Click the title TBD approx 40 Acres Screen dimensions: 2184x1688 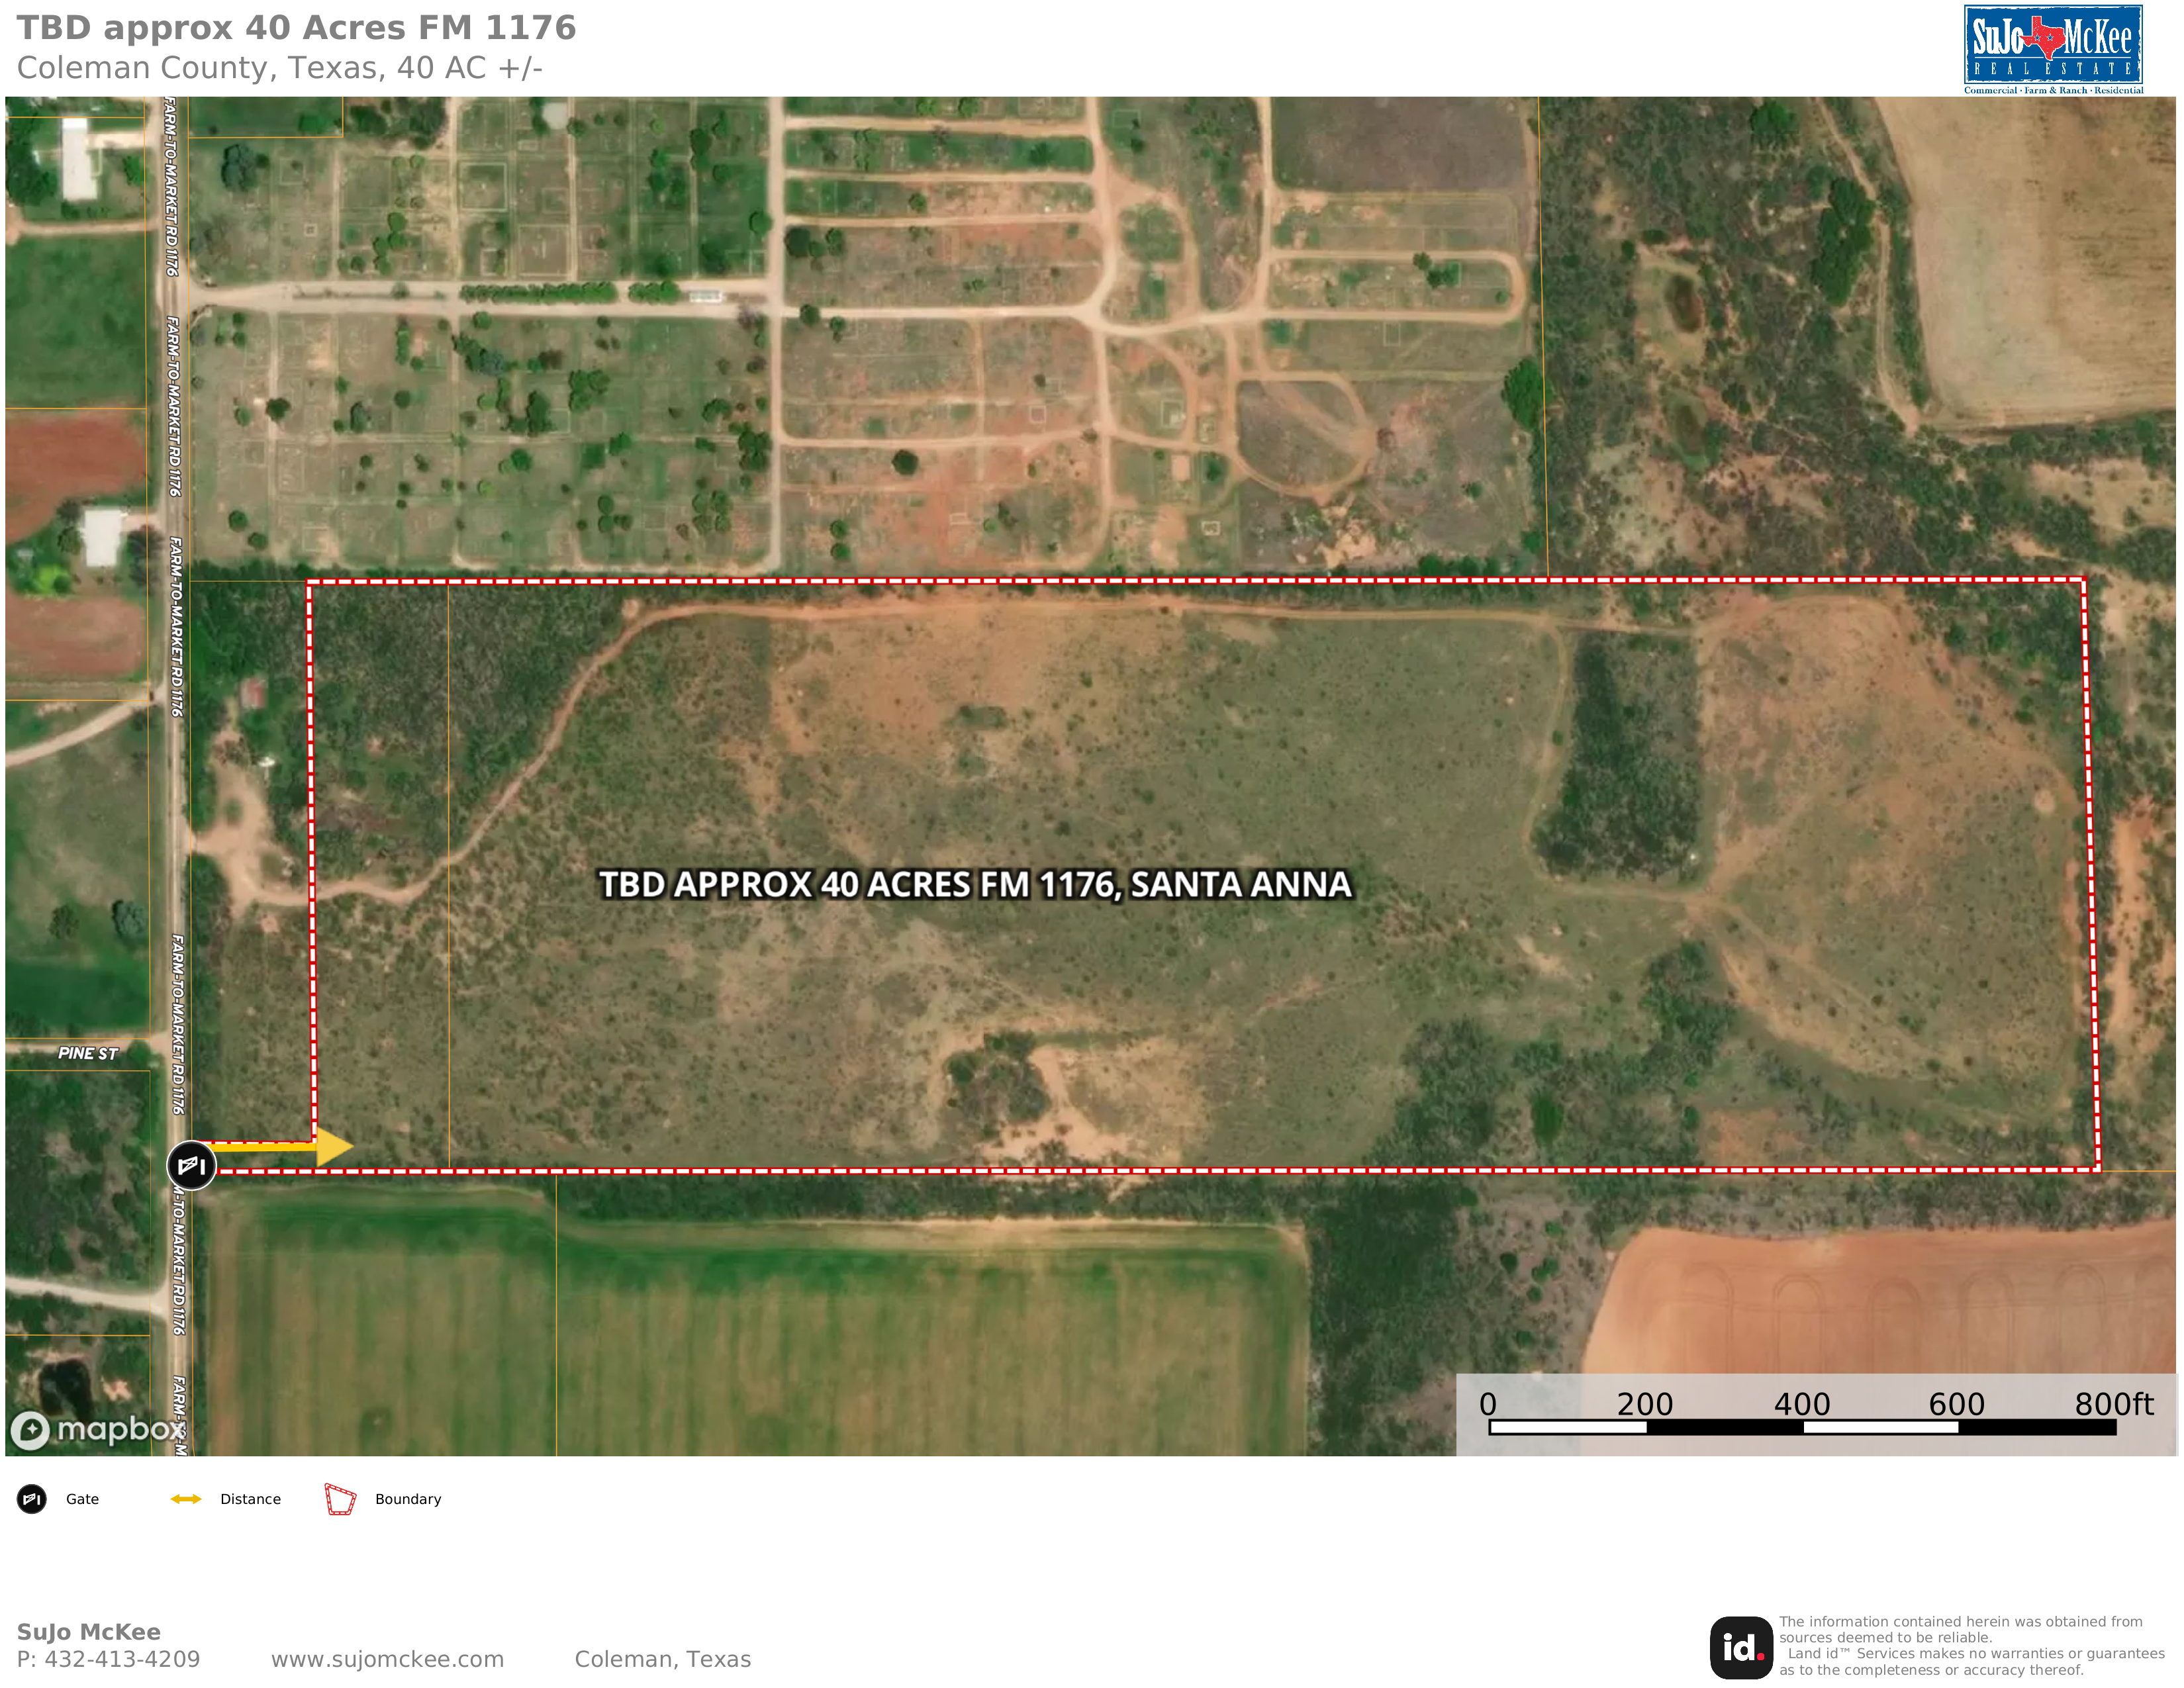coord(296,28)
